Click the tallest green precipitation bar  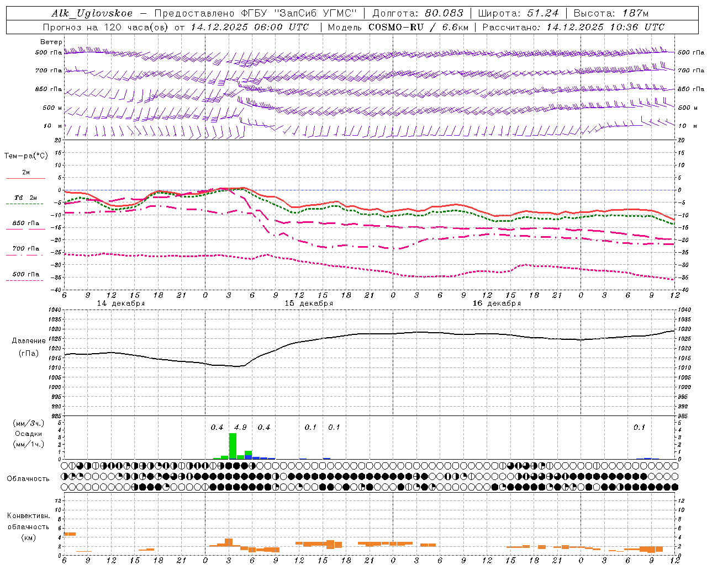[233, 446]
